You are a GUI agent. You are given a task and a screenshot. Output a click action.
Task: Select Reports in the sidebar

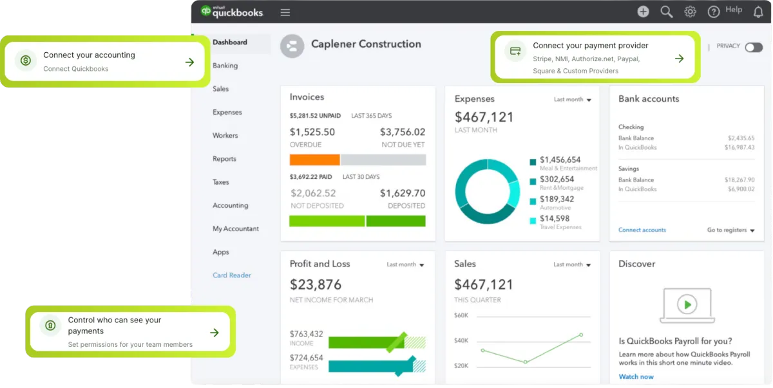(224, 159)
